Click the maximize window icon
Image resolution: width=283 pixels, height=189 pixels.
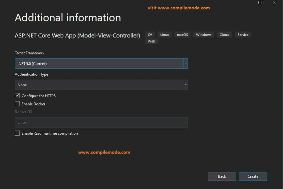(260, 3)
